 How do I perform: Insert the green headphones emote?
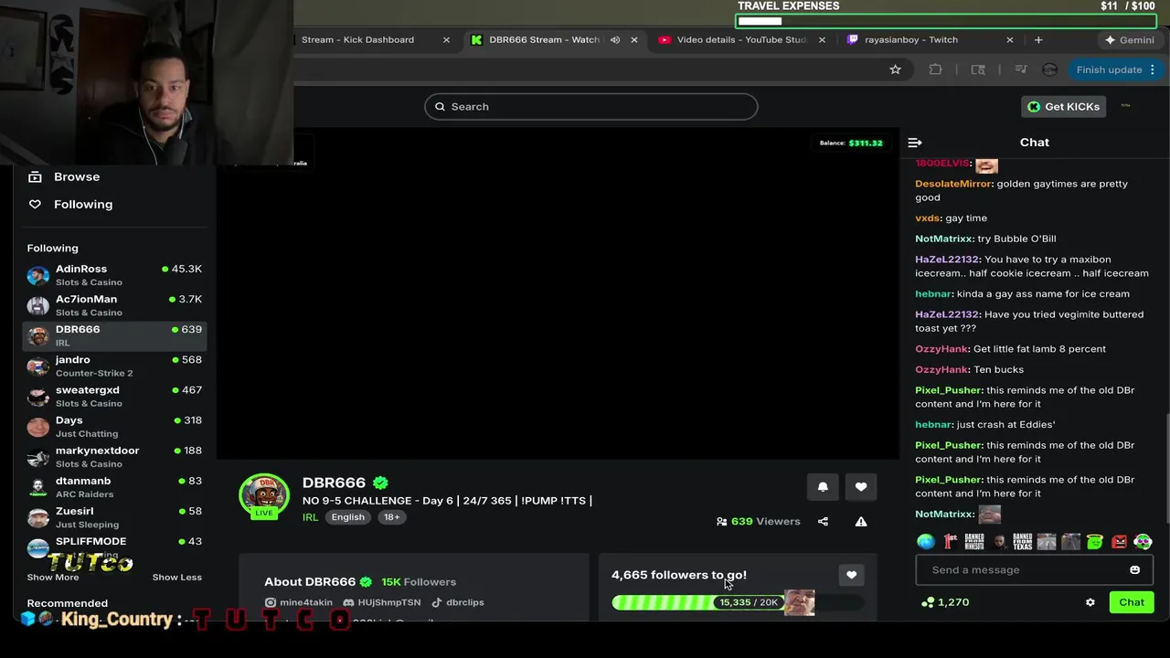point(1143,542)
